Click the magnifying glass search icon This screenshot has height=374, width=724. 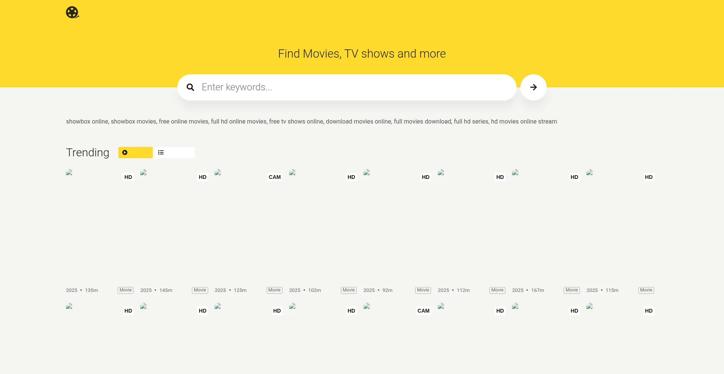coord(190,87)
